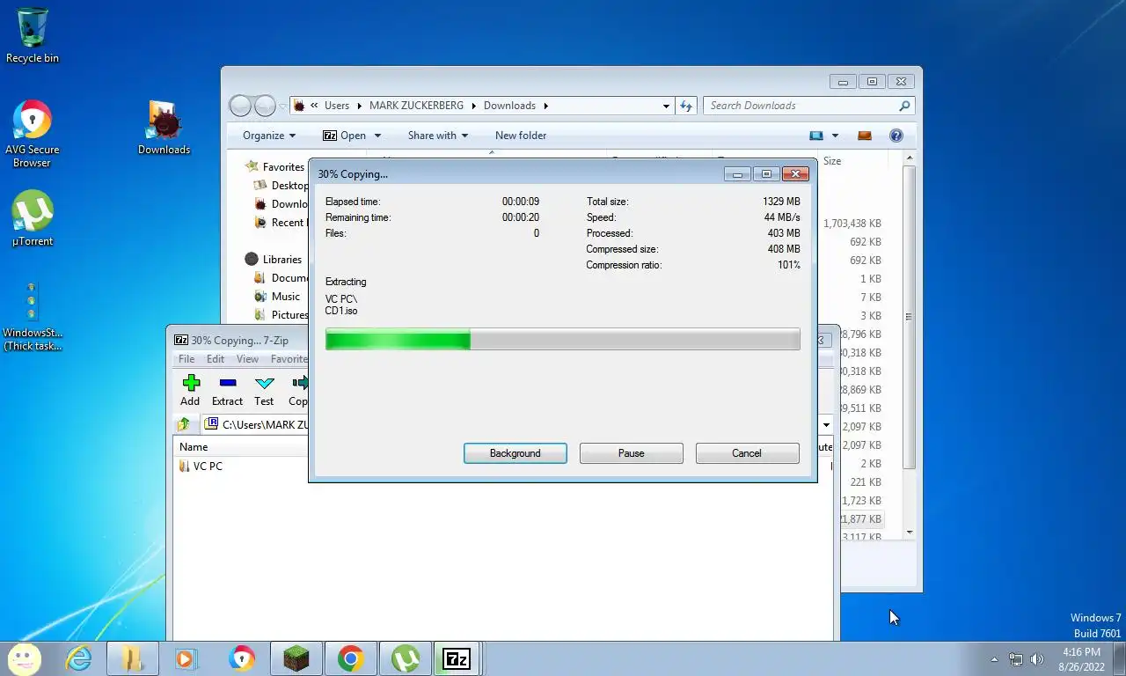
Task: Click the 7-Zip Add toolbar icon
Action: click(190, 390)
